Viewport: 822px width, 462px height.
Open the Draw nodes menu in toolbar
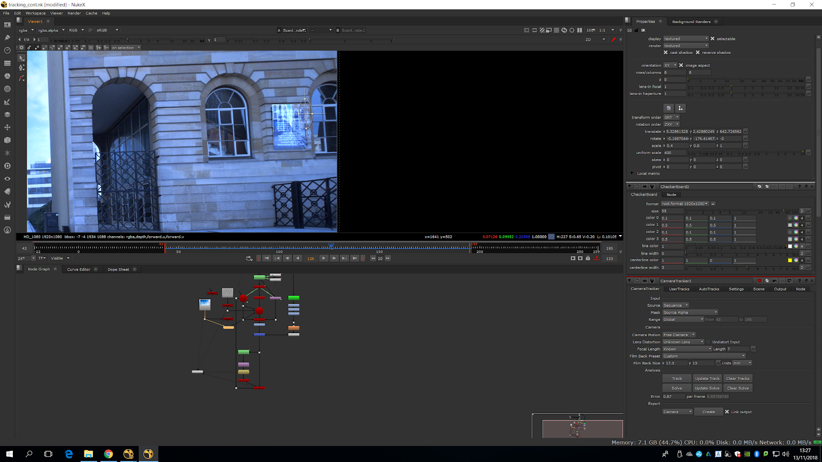(7, 37)
